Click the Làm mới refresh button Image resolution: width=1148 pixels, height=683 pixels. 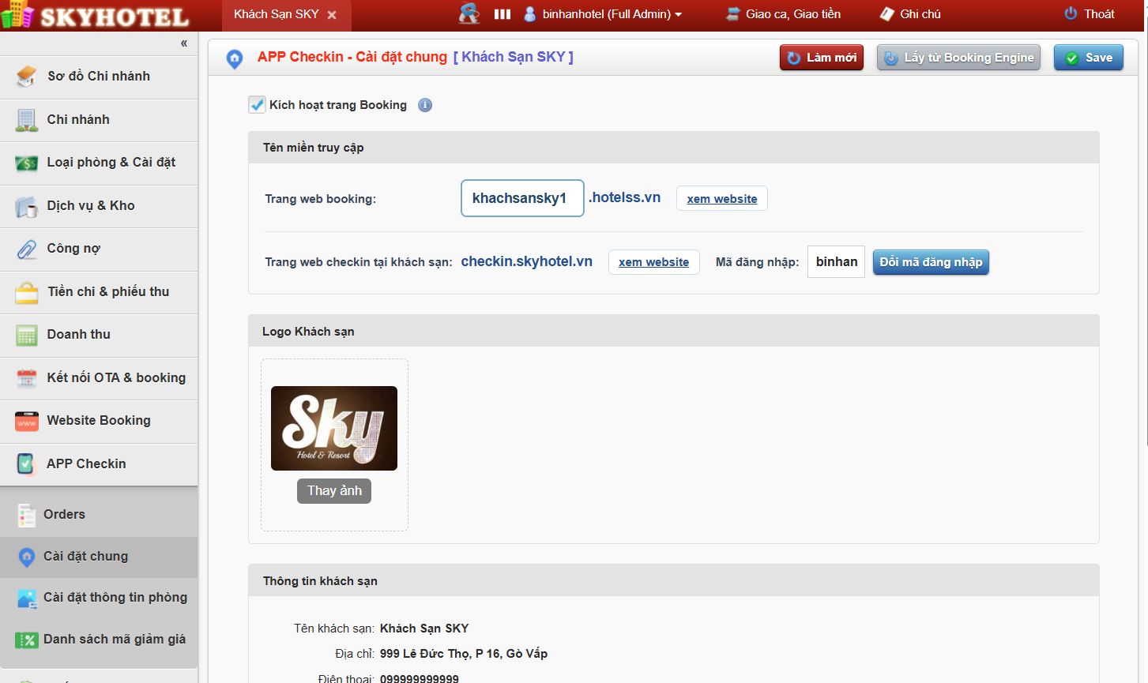click(822, 58)
